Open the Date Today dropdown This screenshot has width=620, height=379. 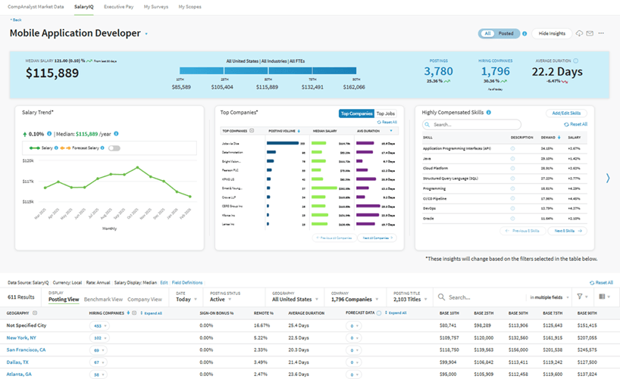point(186,300)
